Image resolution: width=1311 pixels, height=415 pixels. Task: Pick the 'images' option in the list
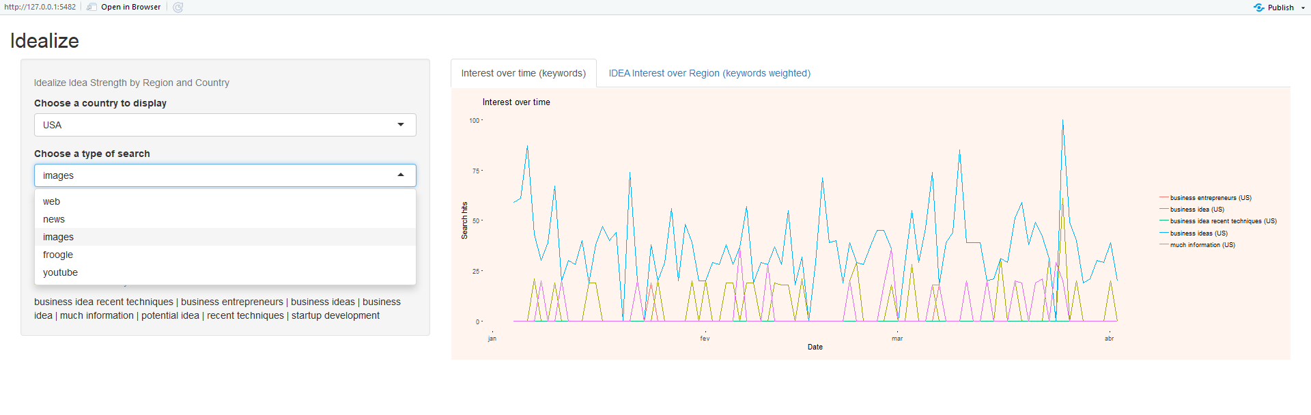(x=58, y=237)
